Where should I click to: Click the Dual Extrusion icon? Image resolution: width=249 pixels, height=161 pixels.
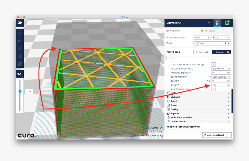(169, 121)
